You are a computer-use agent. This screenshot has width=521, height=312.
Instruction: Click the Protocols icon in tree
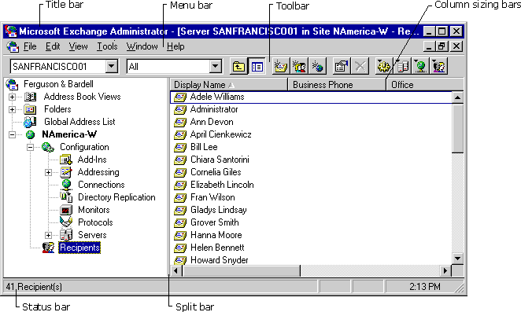(66, 222)
